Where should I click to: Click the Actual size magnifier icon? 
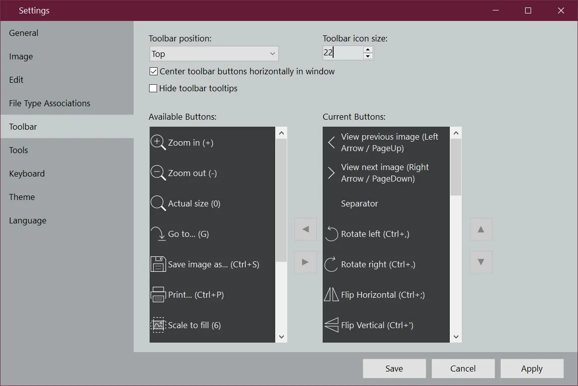[x=158, y=203]
